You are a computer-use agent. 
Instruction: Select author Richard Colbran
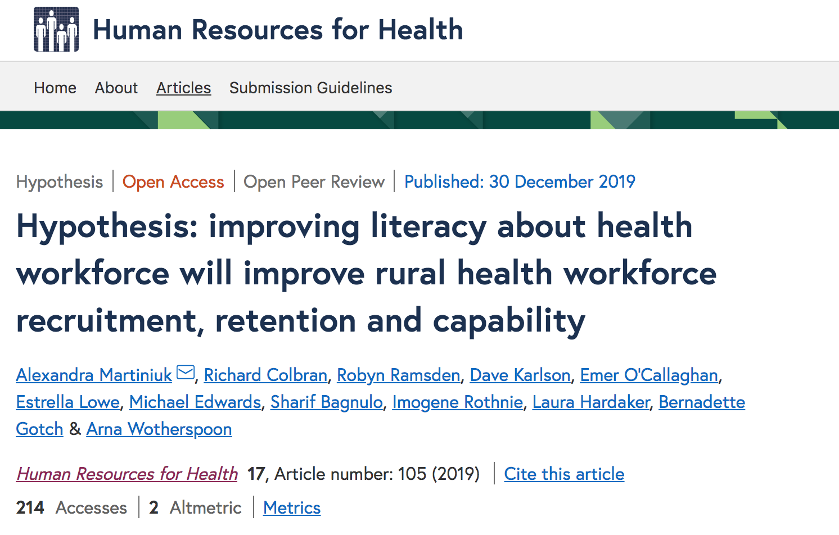pos(265,375)
